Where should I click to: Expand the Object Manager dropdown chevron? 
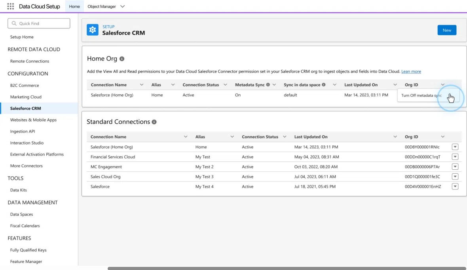(x=122, y=6)
